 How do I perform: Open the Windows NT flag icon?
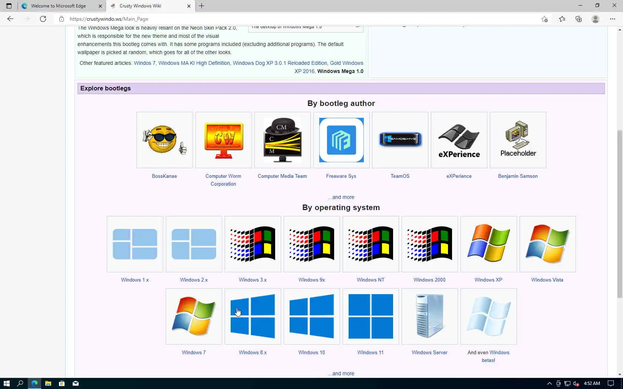(371, 244)
